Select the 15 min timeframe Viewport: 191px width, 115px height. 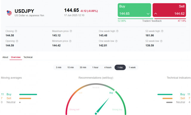pyautogui.click(x=71, y=67)
